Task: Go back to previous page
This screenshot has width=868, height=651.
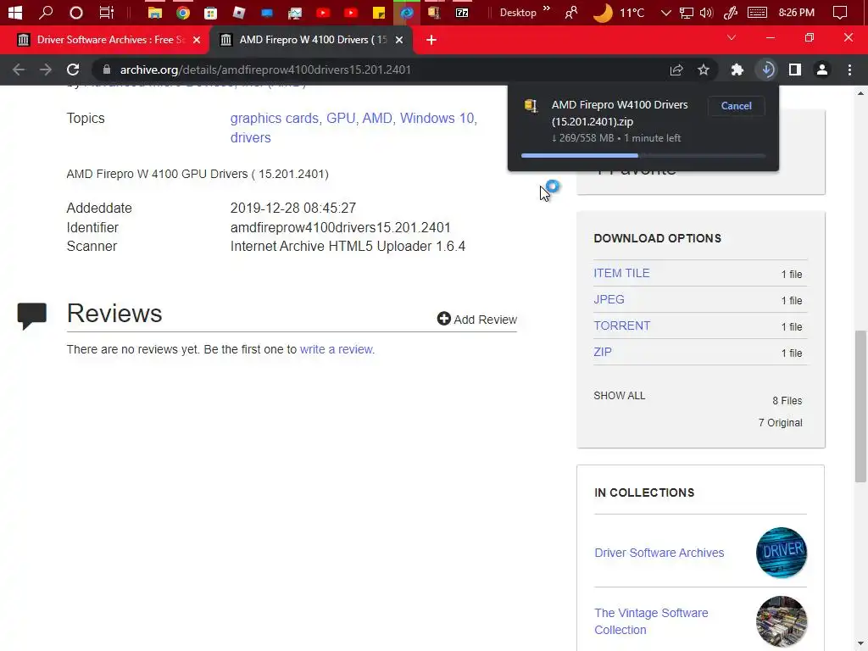Action: click(19, 70)
